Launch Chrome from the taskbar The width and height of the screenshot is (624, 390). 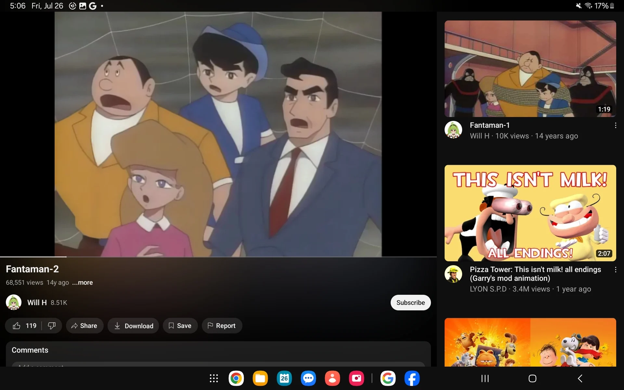pyautogui.click(x=236, y=378)
